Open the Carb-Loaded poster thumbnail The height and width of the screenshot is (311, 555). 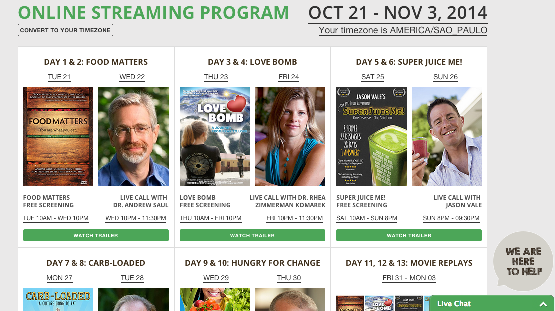click(x=58, y=300)
